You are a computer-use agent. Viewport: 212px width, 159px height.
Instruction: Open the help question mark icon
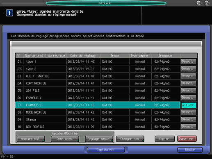click(207, 3)
